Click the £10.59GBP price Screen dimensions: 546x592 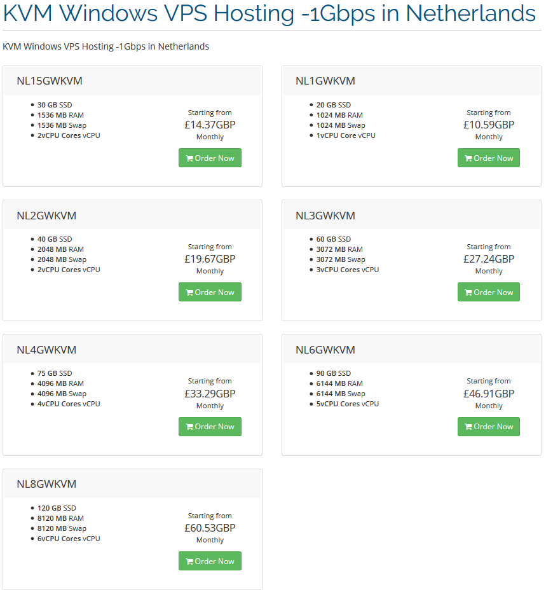point(489,125)
